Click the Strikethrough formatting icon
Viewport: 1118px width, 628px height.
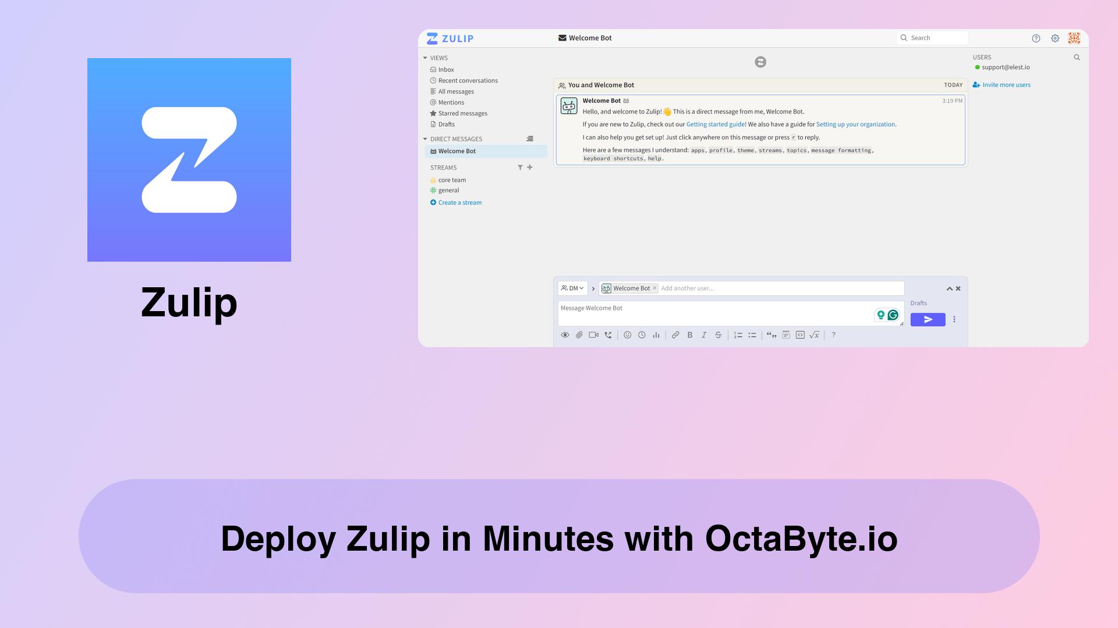click(x=718, y=335)
